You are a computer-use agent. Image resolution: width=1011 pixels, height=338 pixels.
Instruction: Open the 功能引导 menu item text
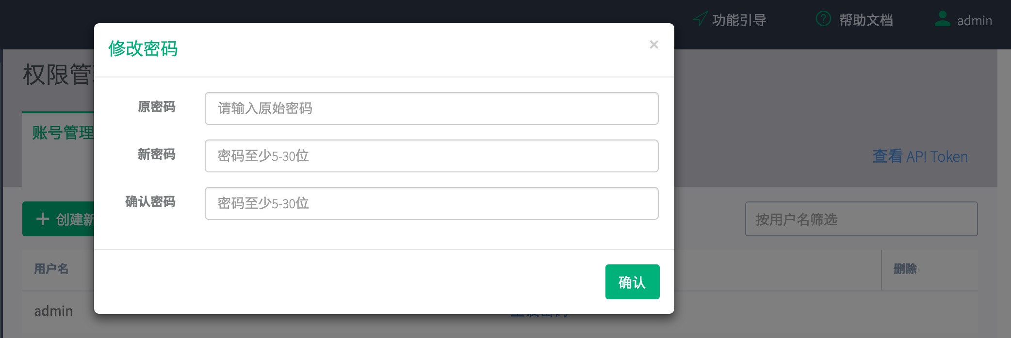click(x=739, y=20)
